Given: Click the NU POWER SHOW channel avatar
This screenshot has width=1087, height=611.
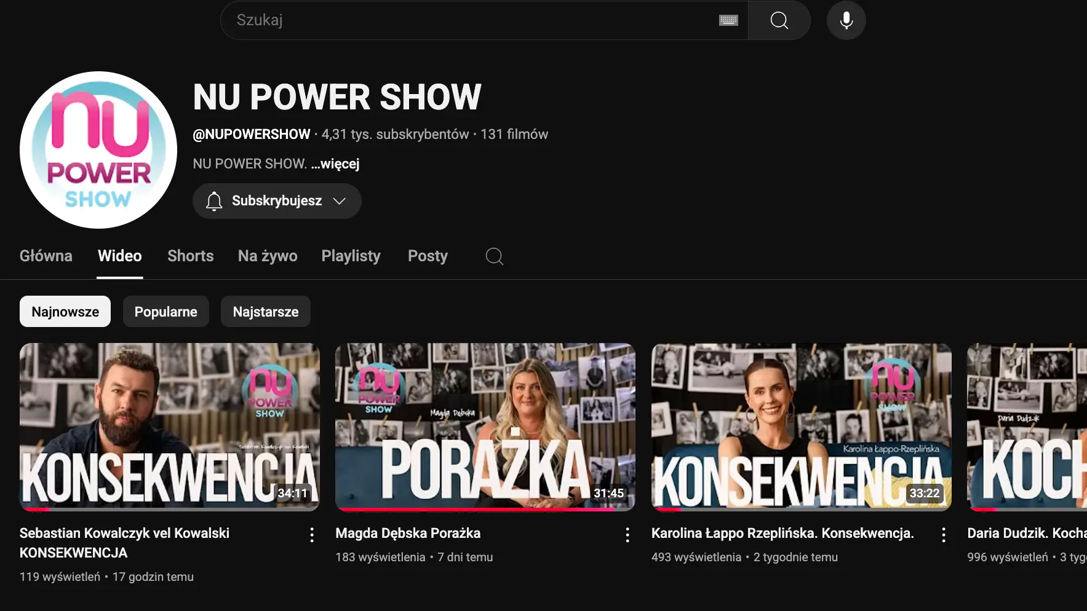Looking at the screenshot, I should pos(98,150).
